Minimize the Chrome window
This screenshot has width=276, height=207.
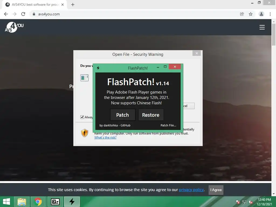point(252,3)
